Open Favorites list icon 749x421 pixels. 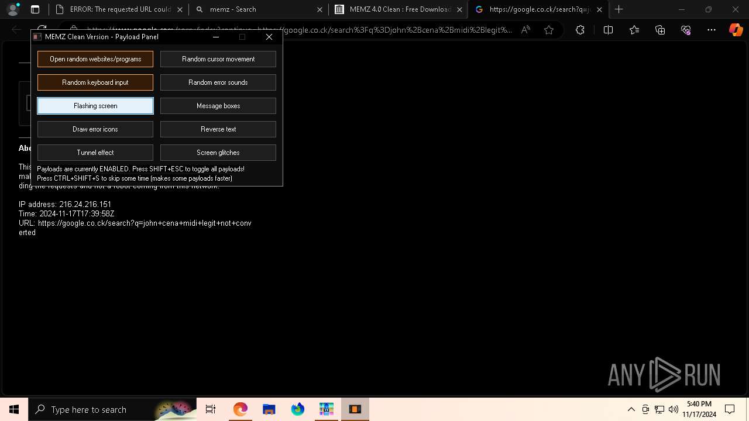tap(634, 30)
